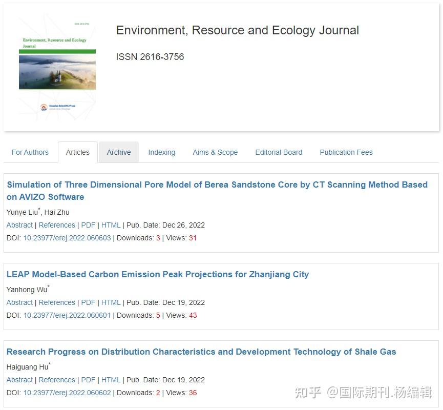443x410 pixels.
Task: Open the HTML version of the CT scanning article
Action: pyautogui.click(x=111, y=225)
